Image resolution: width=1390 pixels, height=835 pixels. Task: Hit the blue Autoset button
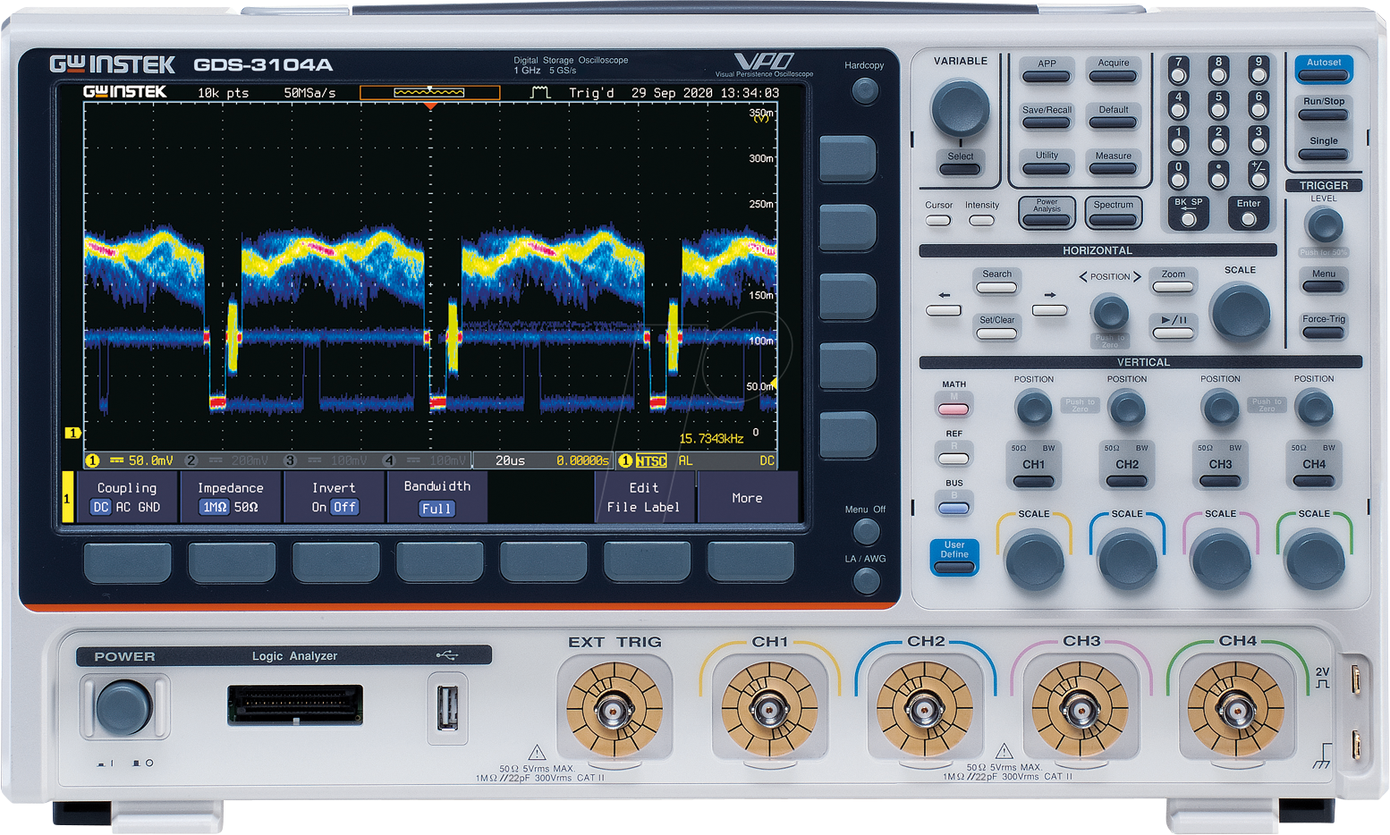tap(1323, 69)
